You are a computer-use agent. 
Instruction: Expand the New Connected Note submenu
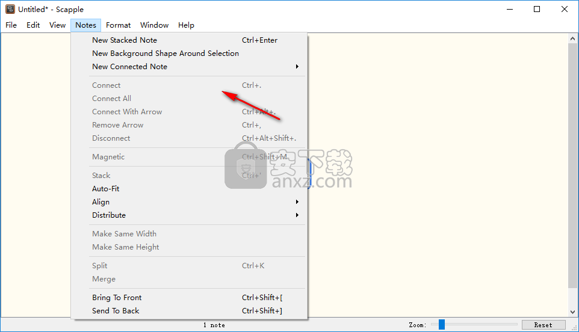click(x=189, y=67)
